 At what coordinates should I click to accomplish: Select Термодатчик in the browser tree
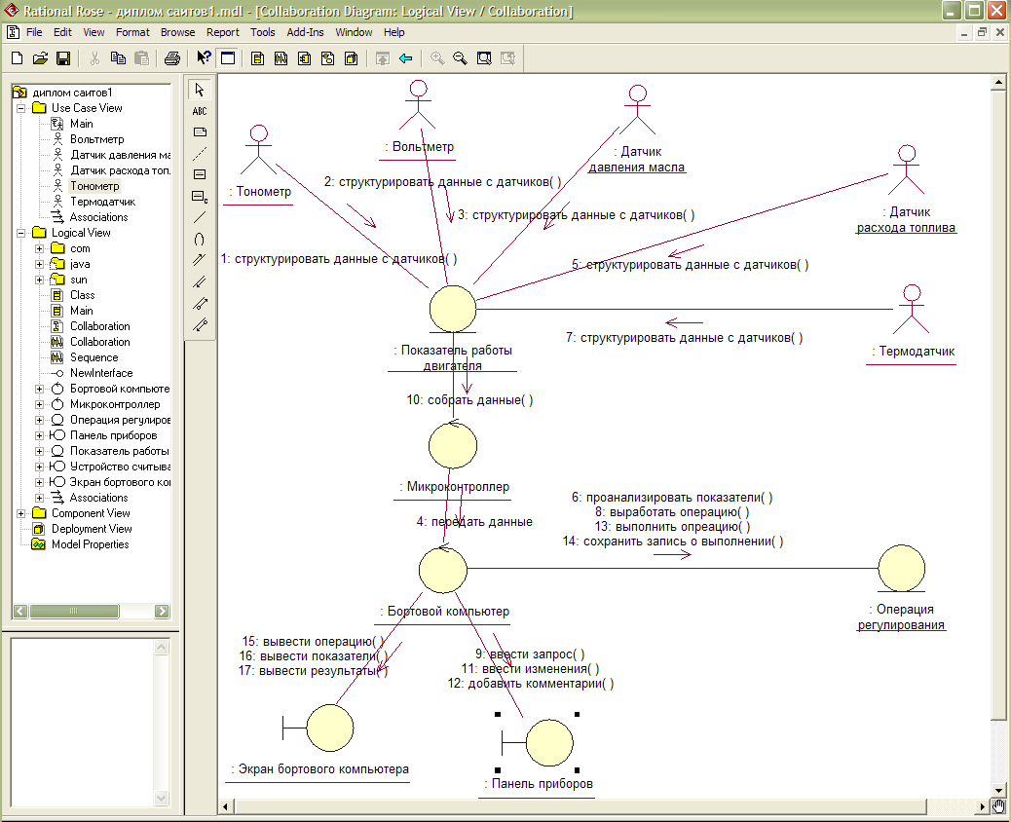[102, 202]
